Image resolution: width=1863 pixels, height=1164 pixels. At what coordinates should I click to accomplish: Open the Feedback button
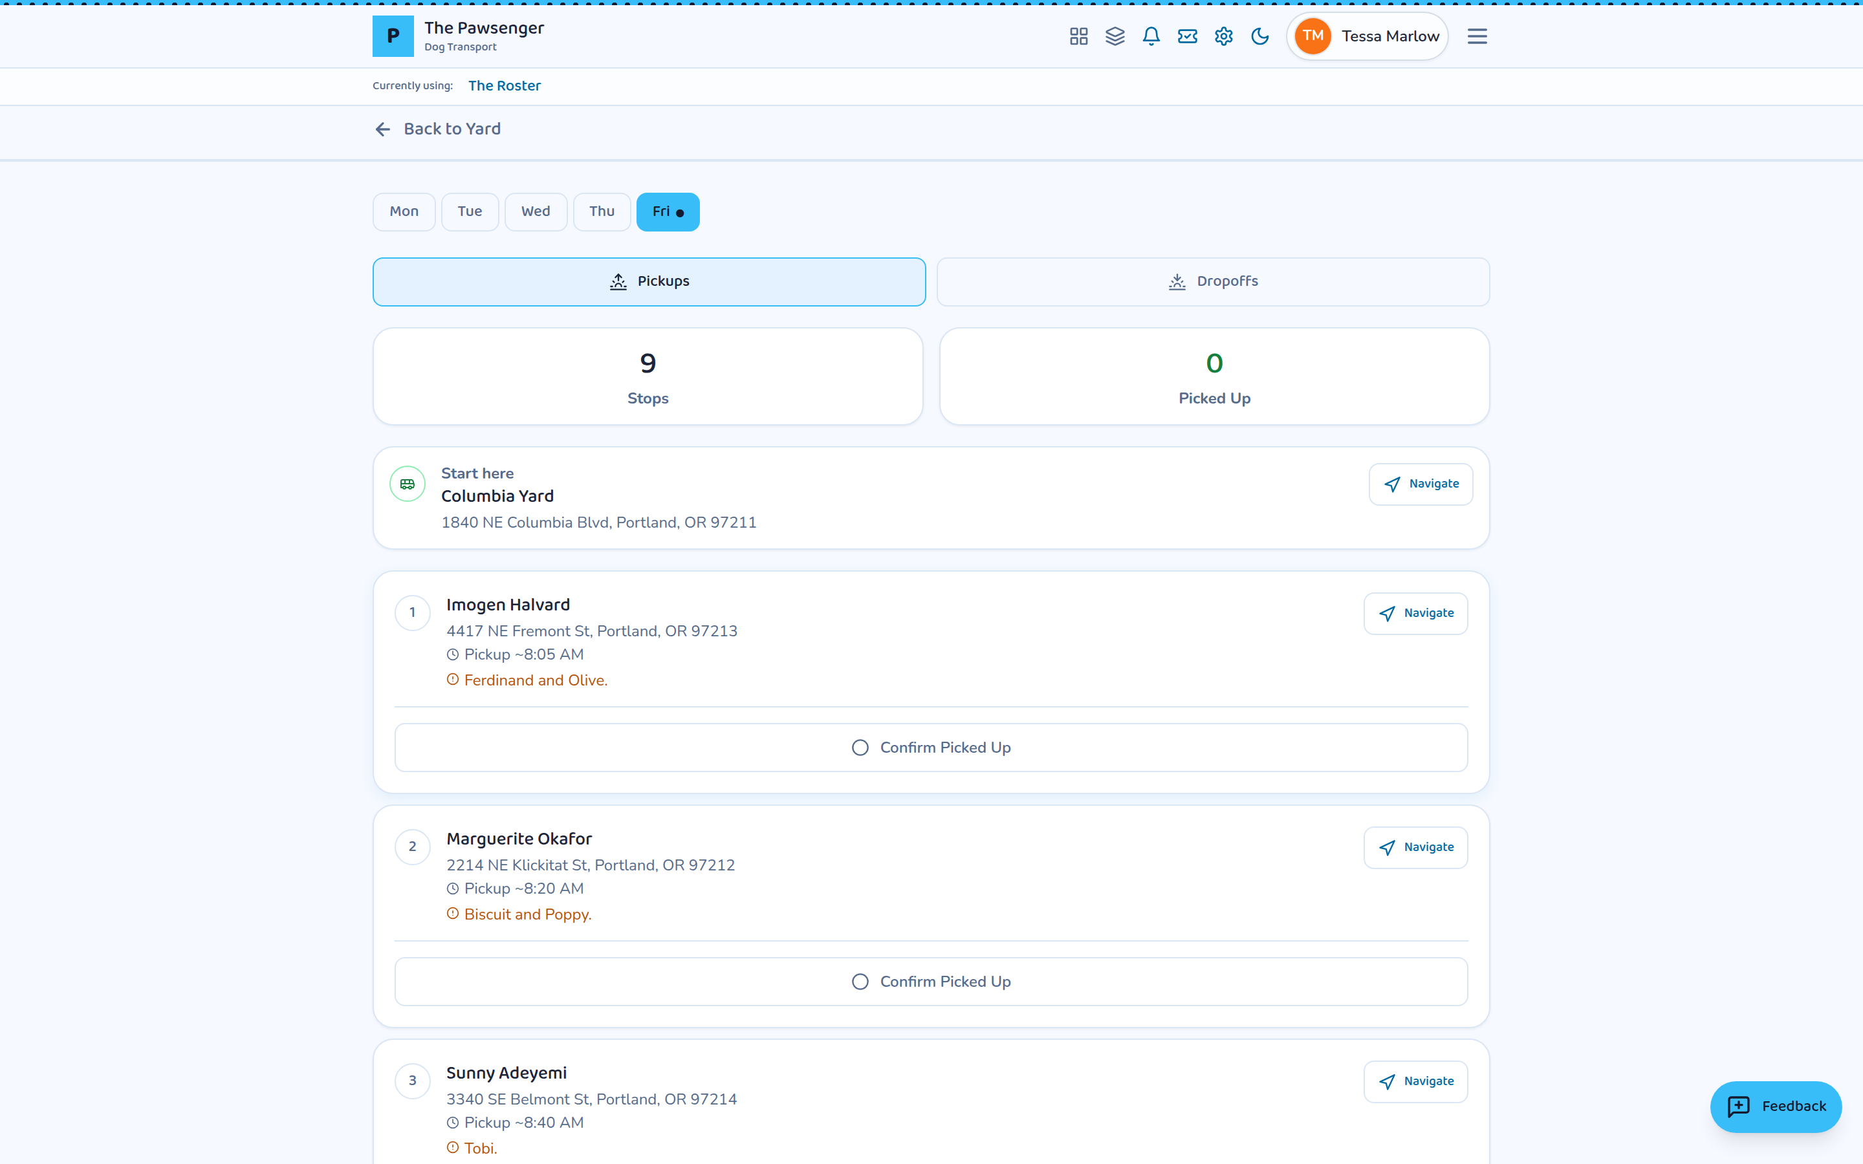(x=1775, y=1106)
